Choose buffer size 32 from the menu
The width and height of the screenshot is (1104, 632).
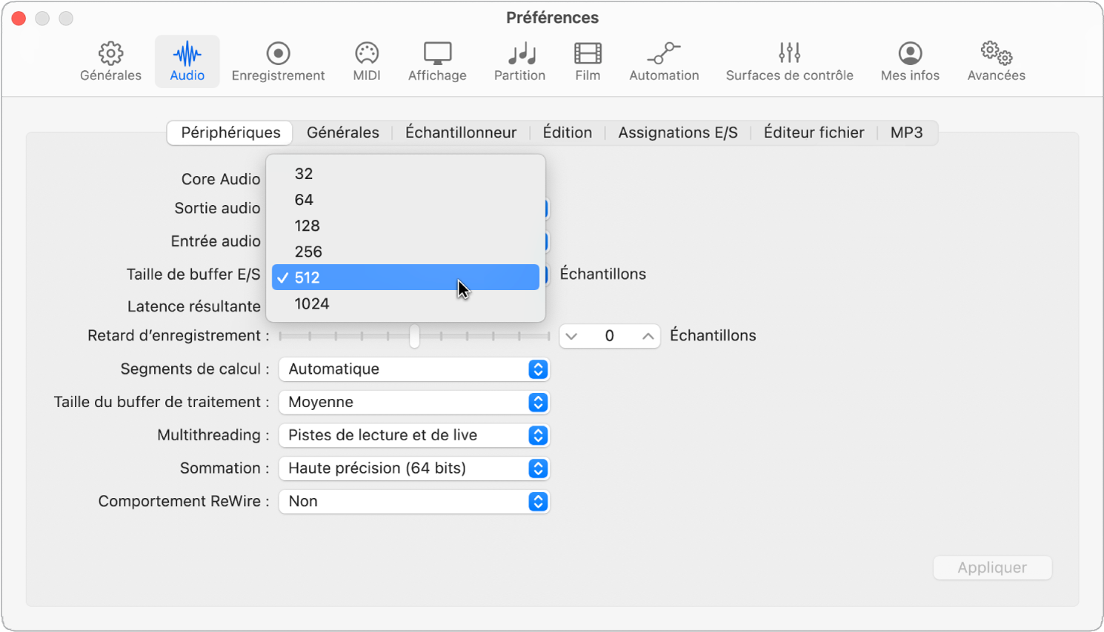coord(405,174)
